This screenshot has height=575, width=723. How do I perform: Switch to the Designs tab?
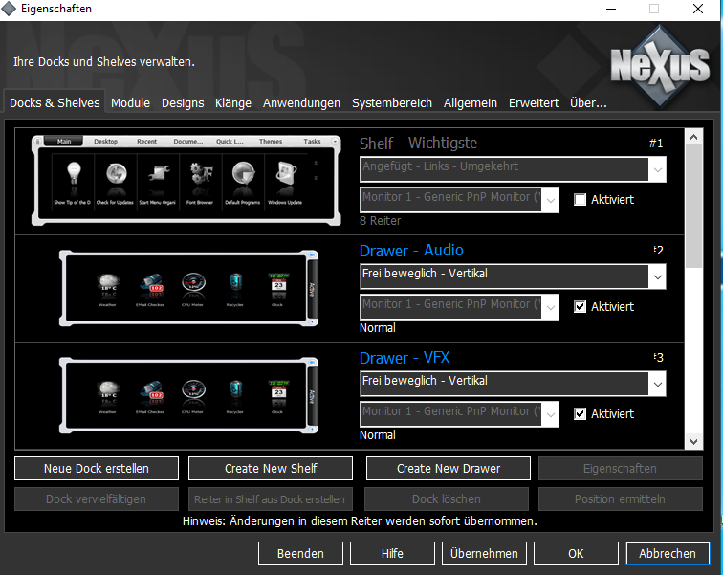pos(182,102)
